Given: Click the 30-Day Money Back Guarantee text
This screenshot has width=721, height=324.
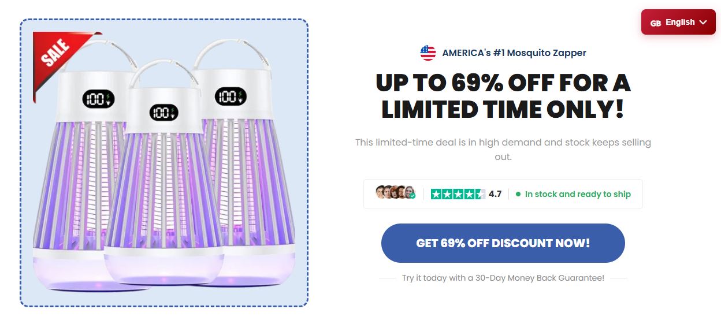Looking at the screenshot, I should (503, 278).
